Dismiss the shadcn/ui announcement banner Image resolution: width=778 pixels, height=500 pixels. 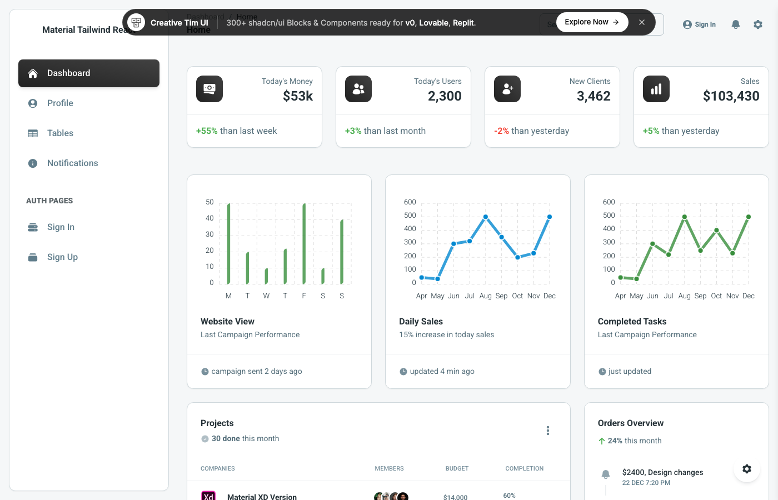[642, 22]
